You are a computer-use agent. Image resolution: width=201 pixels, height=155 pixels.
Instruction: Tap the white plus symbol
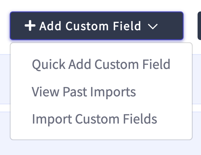pos(30,25)
